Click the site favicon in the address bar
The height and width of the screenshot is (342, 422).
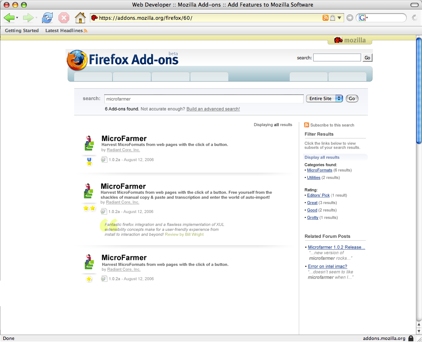pos(94,18)
